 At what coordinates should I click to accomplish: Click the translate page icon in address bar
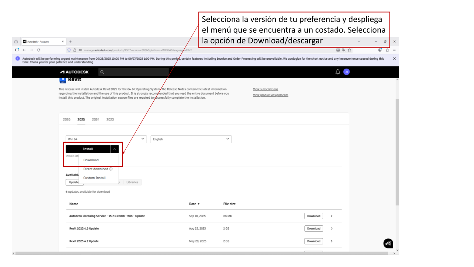point(344,50)
